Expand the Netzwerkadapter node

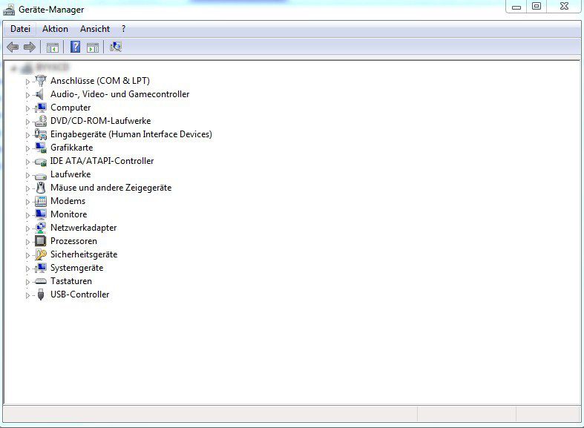click(x=28, y=228)
